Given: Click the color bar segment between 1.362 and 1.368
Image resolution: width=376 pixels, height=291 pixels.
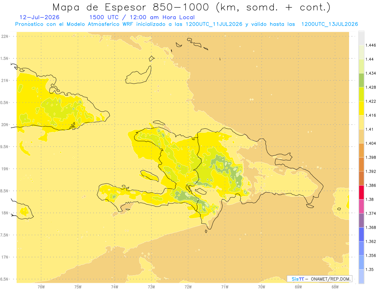Looking at the screenshot, I should pyautogui.click(x=361, y=234).
